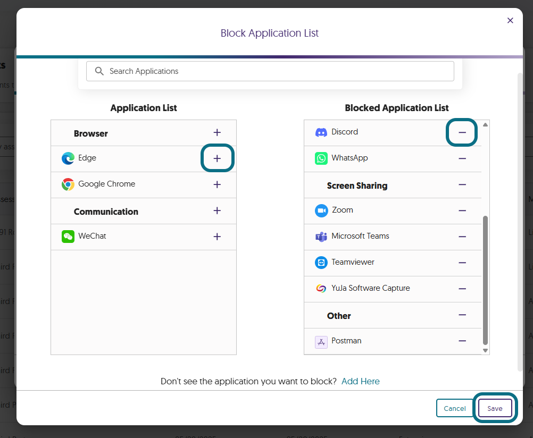
Task: Click the Microsoft Teams logo
Action: tap(321, 237)
